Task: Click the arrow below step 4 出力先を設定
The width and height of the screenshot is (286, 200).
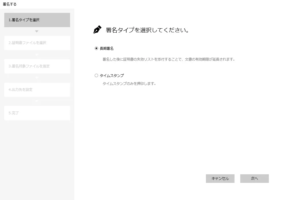Action: [37, 101]
